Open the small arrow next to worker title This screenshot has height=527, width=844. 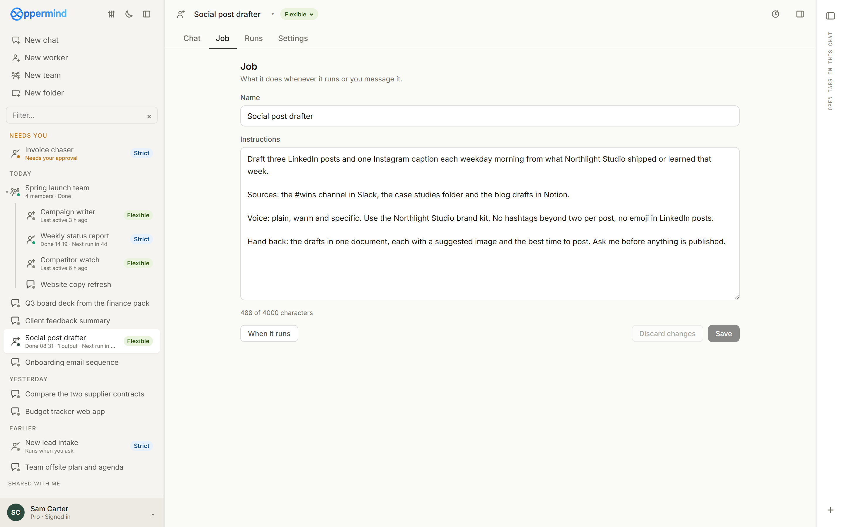[273, 14]
